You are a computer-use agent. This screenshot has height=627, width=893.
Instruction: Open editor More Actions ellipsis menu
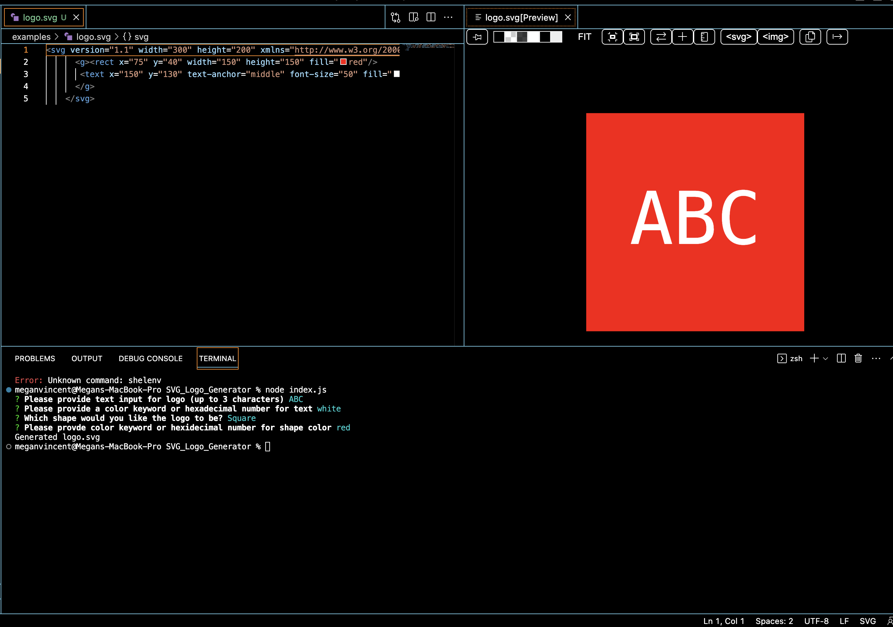[x=448, y=17]
